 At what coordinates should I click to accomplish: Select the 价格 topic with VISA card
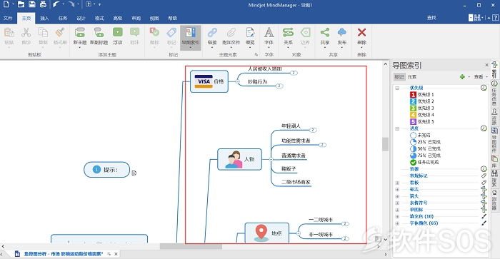(x=209, y=81)
